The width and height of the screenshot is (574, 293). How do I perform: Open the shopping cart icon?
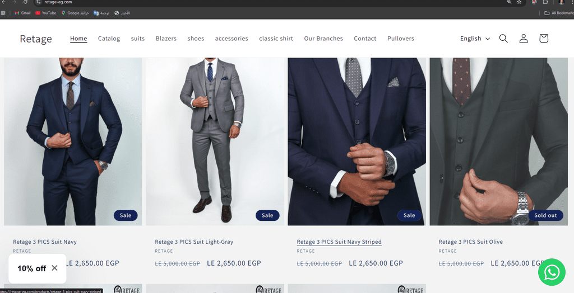(x=544, y=39)
